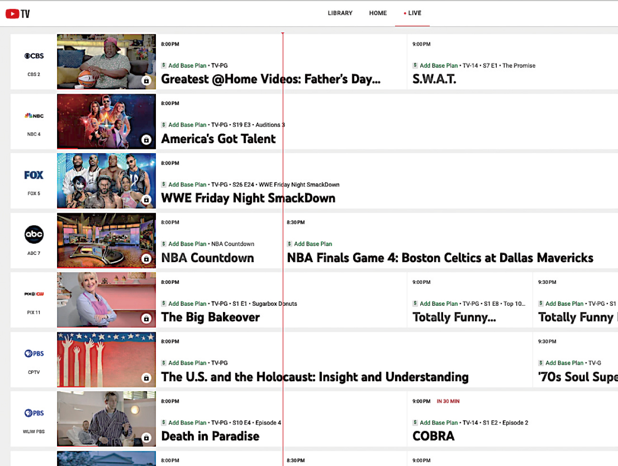Select the NBC 4 channel icon
The width and height of the screenshot is (618, 466).
pos(34,116)
